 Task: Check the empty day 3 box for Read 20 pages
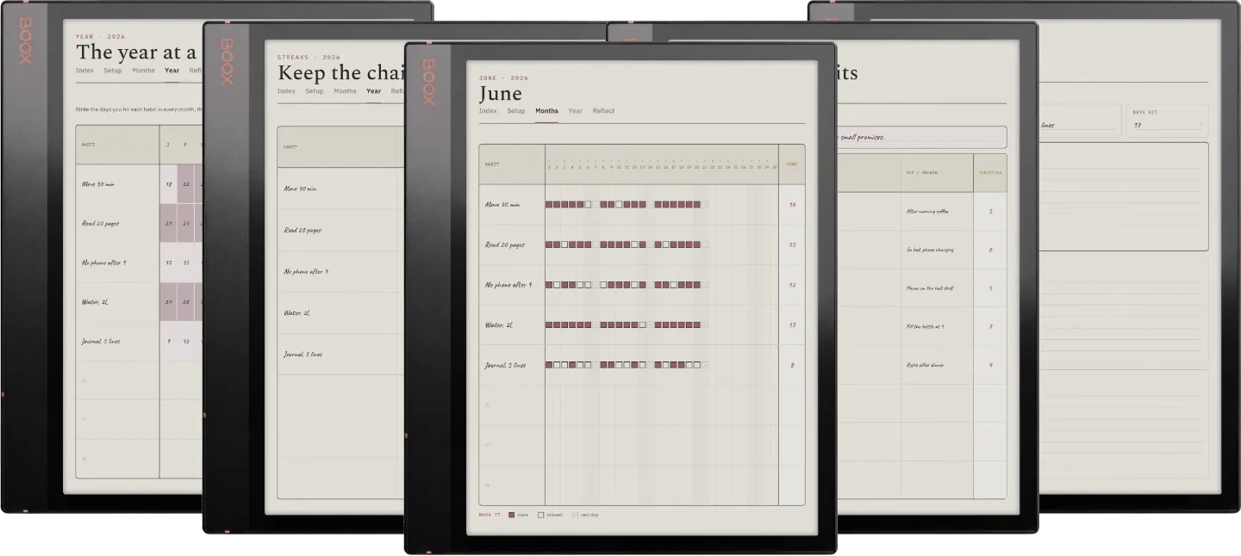click(564, 244)
